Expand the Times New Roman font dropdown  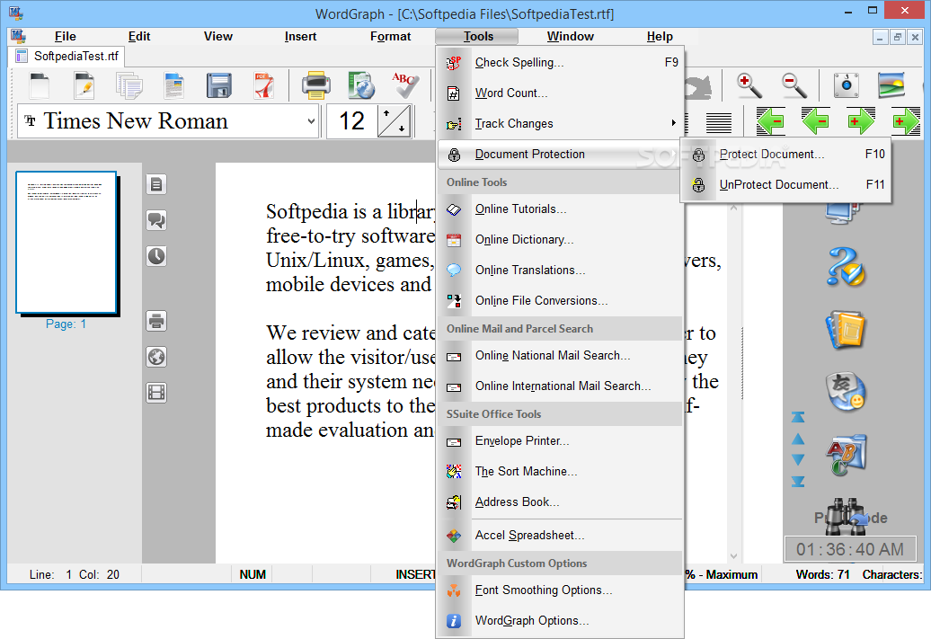tap(311, 121)
